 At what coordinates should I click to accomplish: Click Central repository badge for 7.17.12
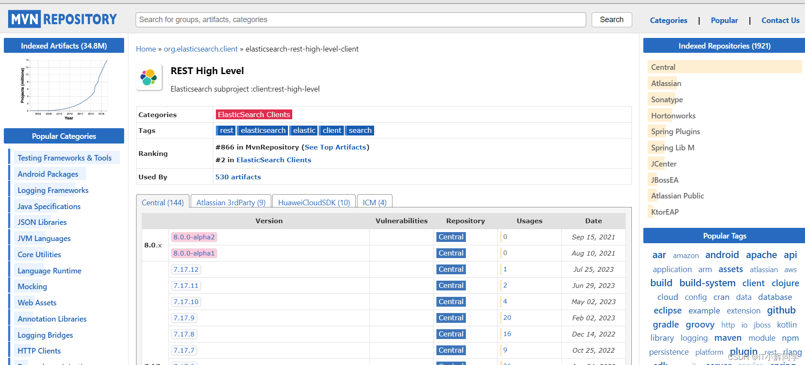(x=451, y=269)
